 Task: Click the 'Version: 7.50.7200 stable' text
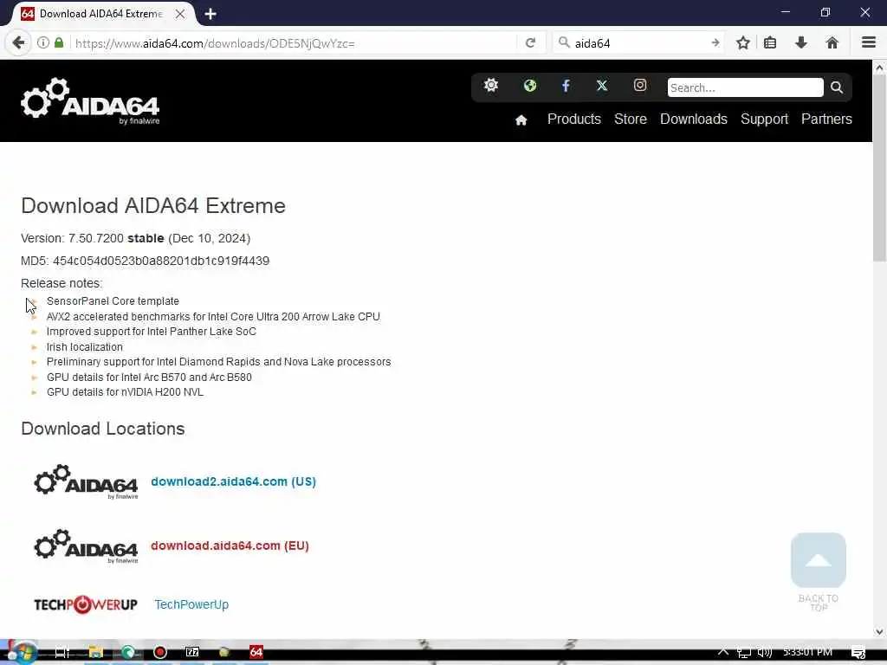(92, 239)
